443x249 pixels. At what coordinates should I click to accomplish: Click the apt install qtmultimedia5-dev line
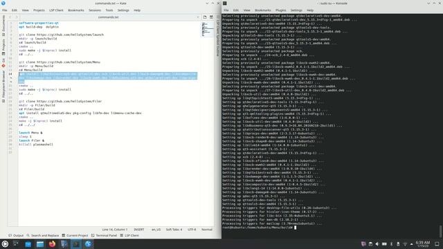[80, 113]
